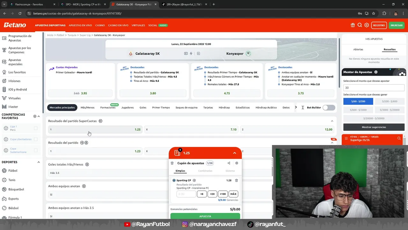Switch to the Jugadores market tab
The width and height of the screenshot is (408, 230).
pyautogui.click(x=127, y=108)
